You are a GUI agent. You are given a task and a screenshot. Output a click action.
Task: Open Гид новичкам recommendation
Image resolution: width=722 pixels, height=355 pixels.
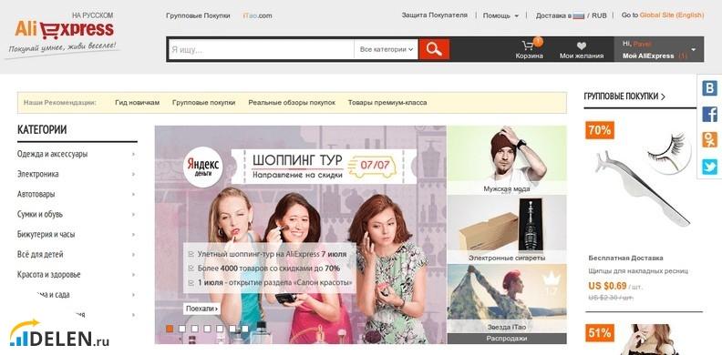point(138,103)
